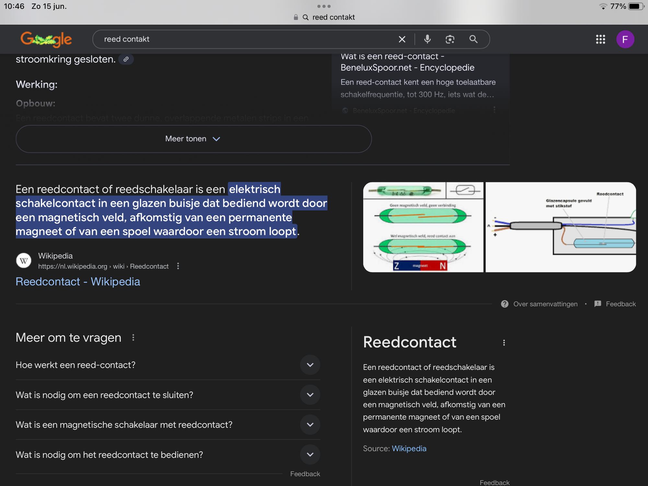Tap the 10:46 clock in the status bar
Screen dimensions: 648x486
click(x=14, y=6)
